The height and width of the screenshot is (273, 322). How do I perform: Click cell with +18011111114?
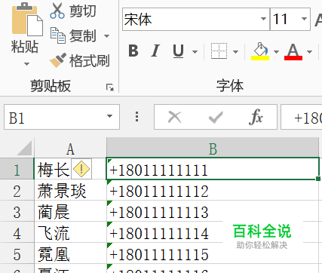tap(213, 232)
